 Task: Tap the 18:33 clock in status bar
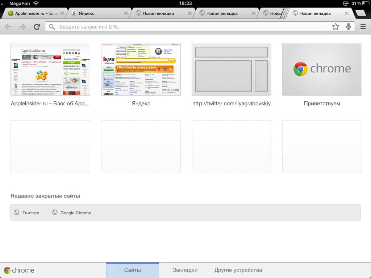click(185, 3)
